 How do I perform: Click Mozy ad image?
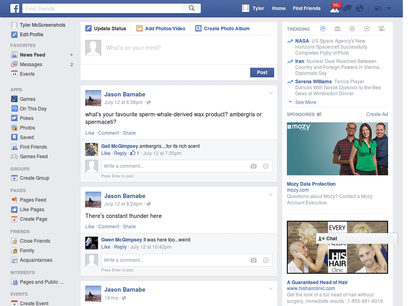(x=337, y=149)
